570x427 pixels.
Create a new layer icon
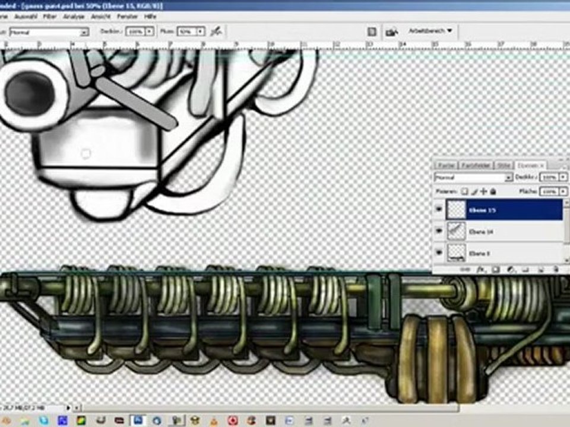tap(540, 269)
